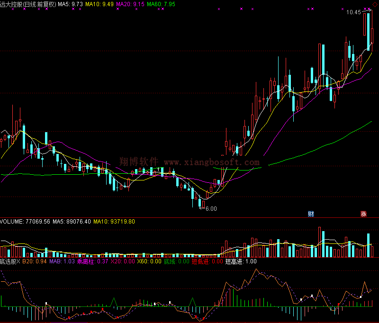Image resolution: width=379 pixels, height=323 pixels.
Task: Click the B20: 0.94 value label
Action: pos(35,261)
